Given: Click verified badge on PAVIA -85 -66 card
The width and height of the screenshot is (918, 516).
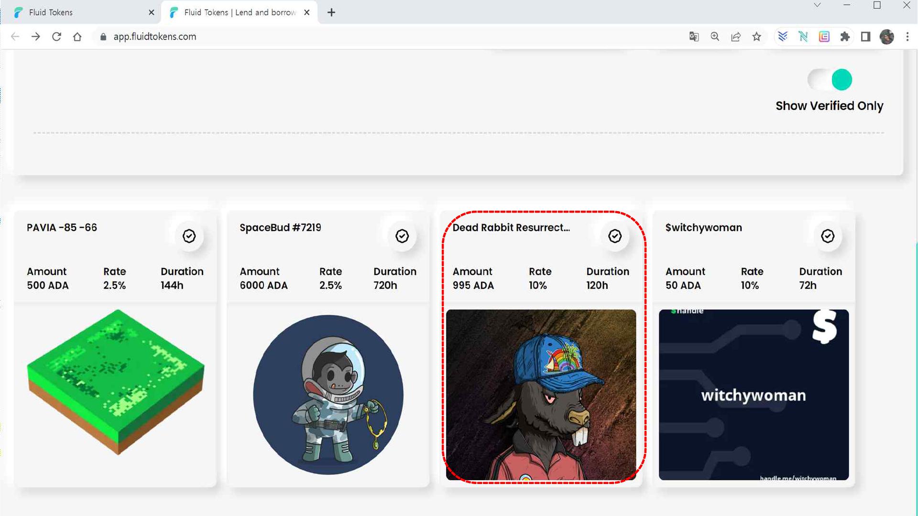Looking at the screenshot, I should (189, 236).
